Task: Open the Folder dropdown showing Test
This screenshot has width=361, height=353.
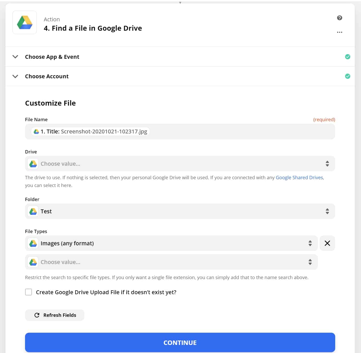Action: coord(180,211)
